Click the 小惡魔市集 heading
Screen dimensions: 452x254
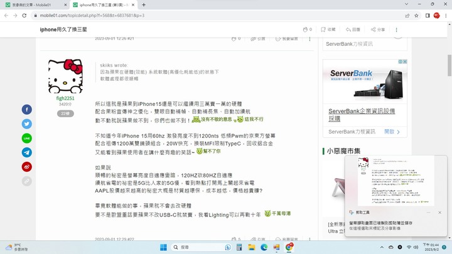(343, 151)
